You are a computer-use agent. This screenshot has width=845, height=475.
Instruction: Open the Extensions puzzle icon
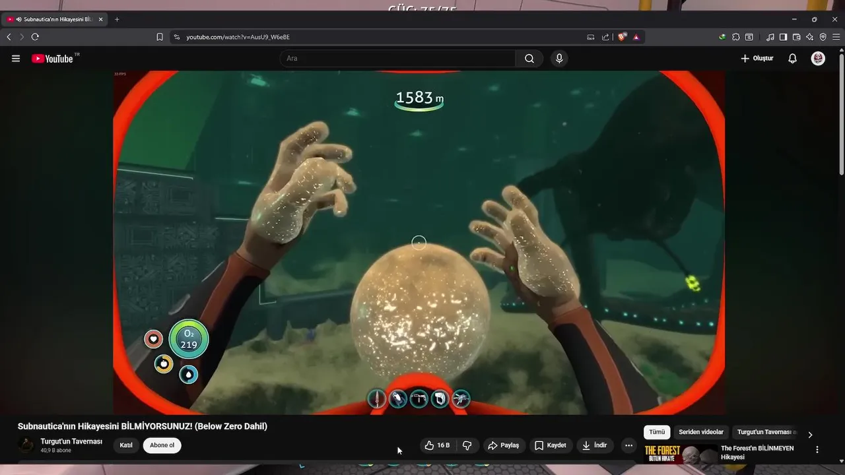click(x=736, y=37)
